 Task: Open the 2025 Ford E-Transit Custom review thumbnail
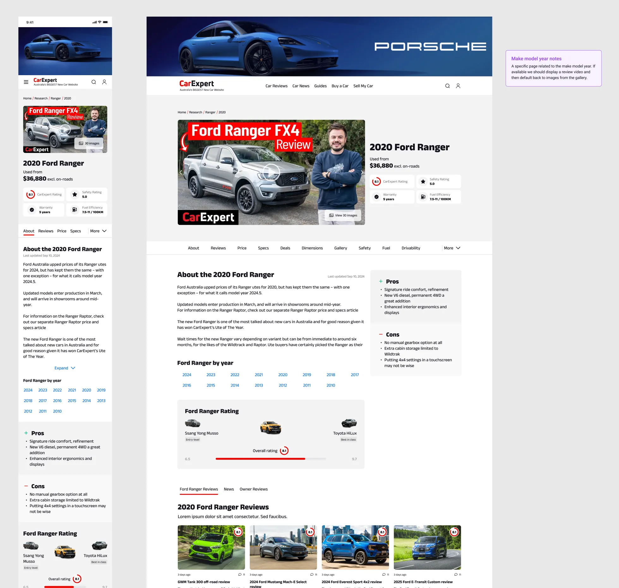(x=427, y=548)
